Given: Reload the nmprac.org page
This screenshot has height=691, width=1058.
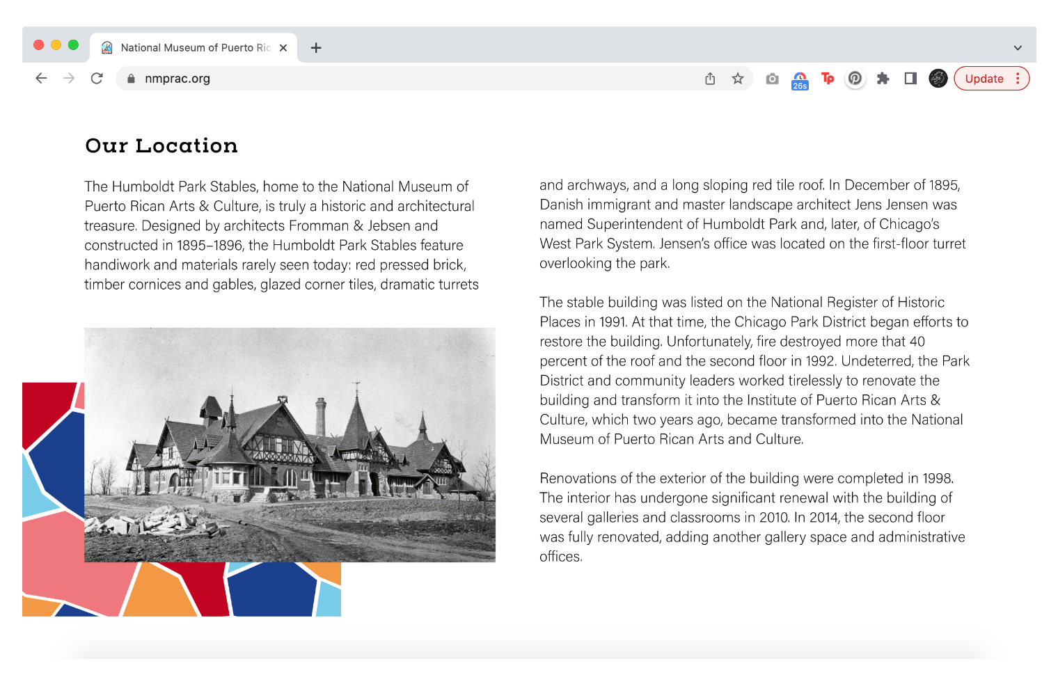Looking at the screenshot, I should coord(97,79).
